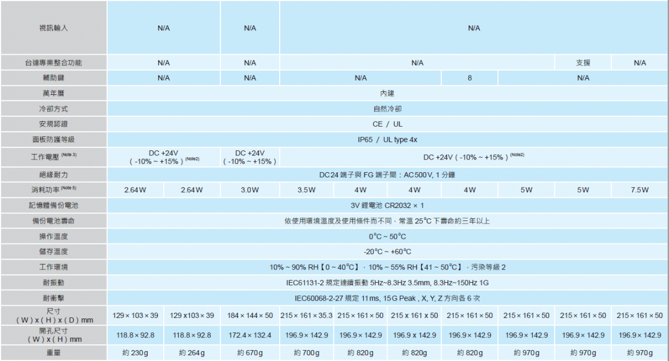Select the 約 230g weight cell

[136, 352]
